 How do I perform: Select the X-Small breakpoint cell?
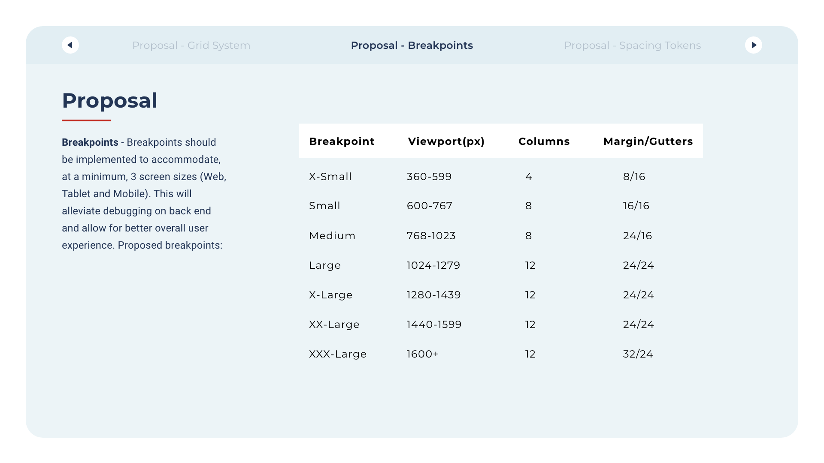[330, 177]
